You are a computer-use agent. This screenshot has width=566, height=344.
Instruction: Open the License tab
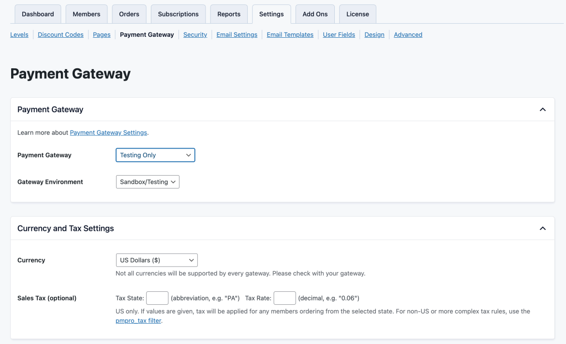(357, 14)
